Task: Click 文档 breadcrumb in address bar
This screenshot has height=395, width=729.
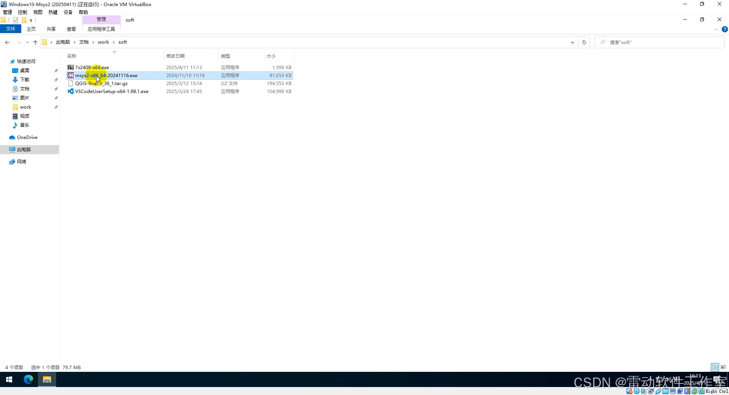Action: pyautogui.click(x=84, y=42)
